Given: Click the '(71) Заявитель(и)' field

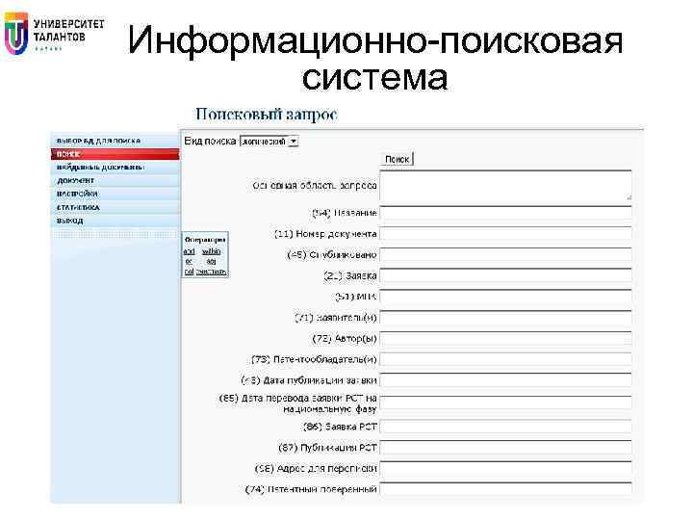Looking at the screenshot, I should (505, 318).
